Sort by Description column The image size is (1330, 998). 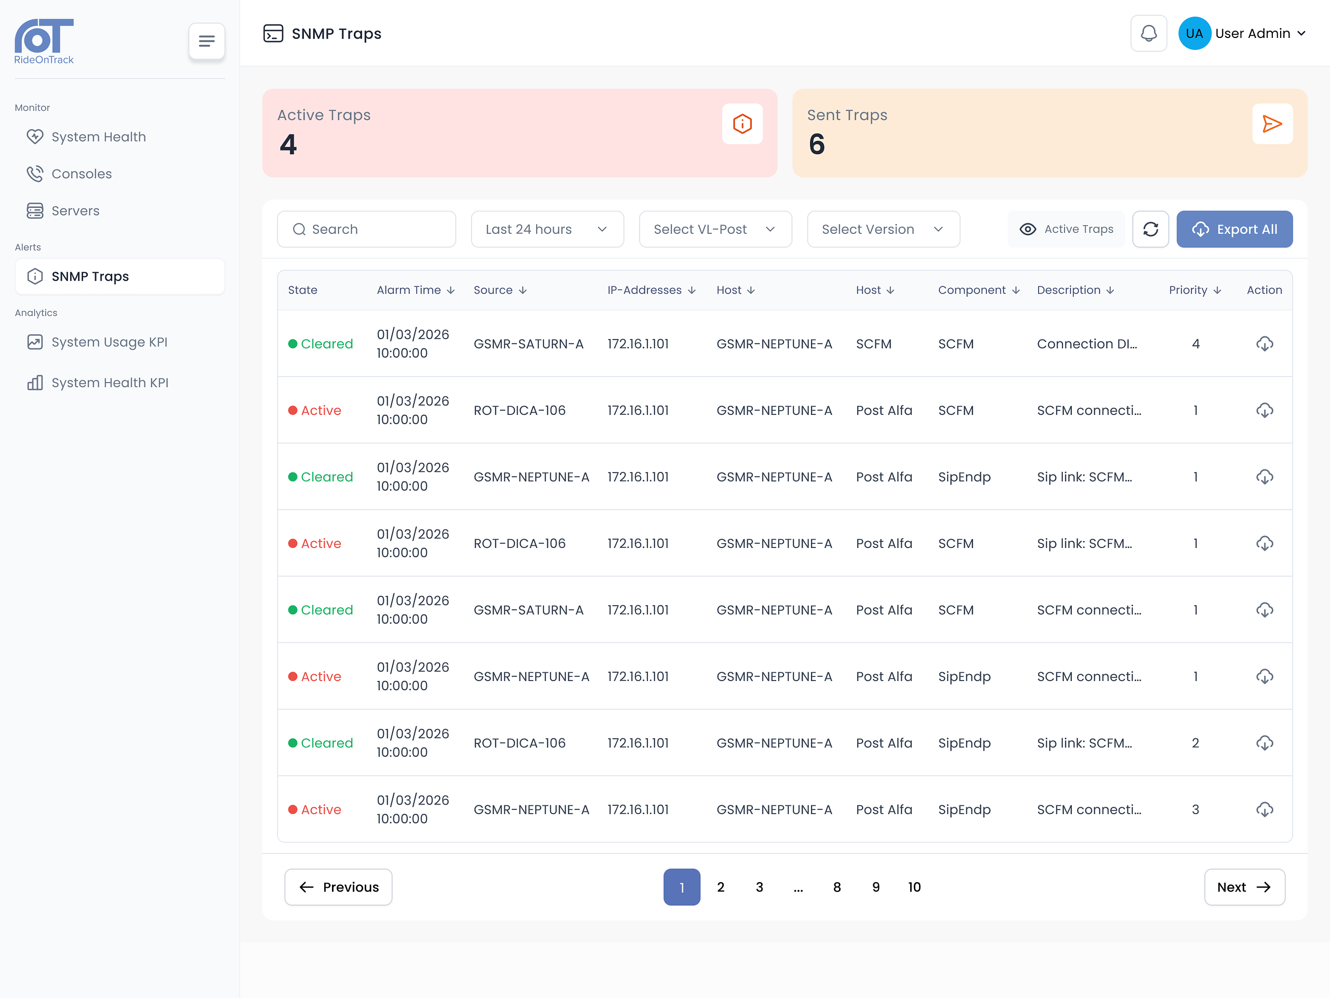tap(1075, 290)
